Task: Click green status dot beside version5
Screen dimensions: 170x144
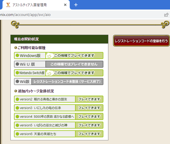Action: [x=17, y=125]
